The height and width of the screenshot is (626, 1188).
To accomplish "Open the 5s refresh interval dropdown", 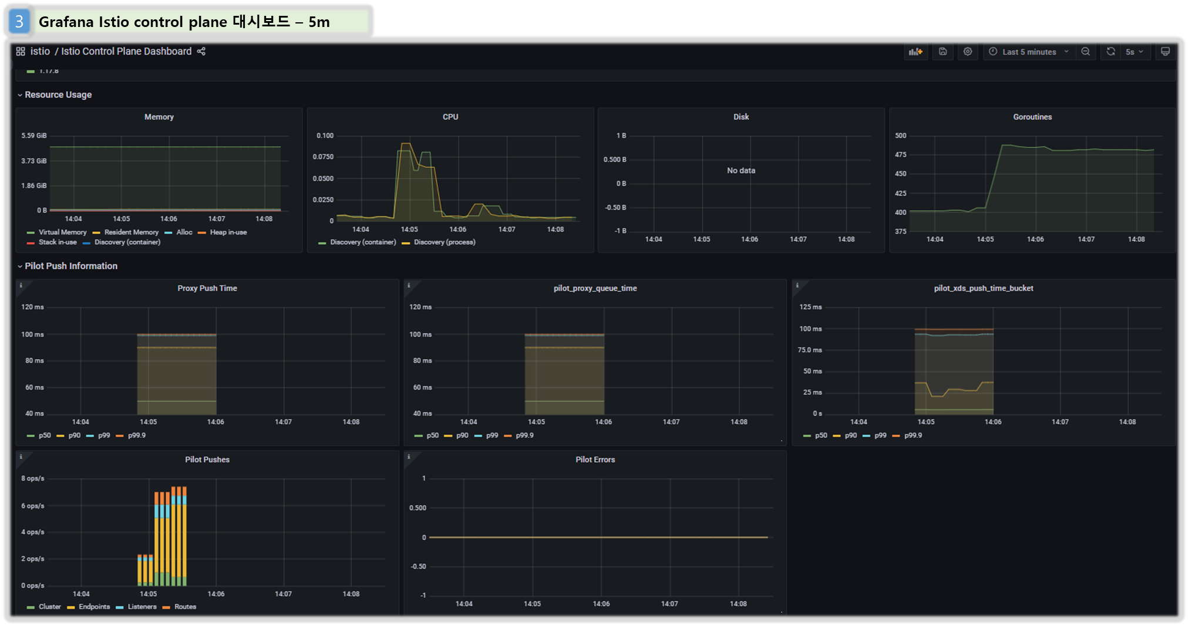I will 1135,52.
